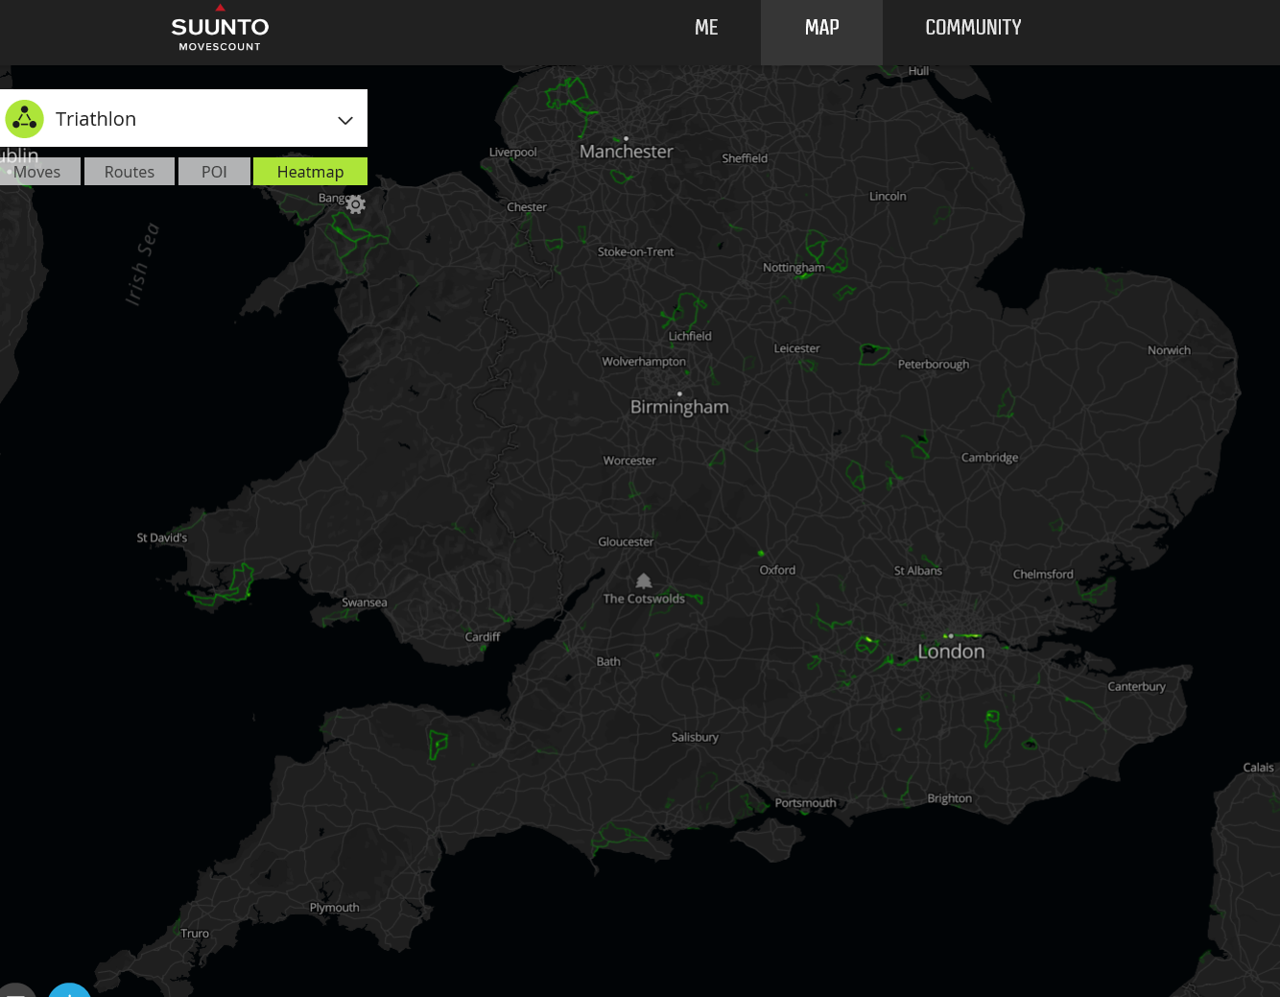Click the Hull map label
Image resolution: width=1280 pixels, height=997 pixels.
tap(918, 71)
